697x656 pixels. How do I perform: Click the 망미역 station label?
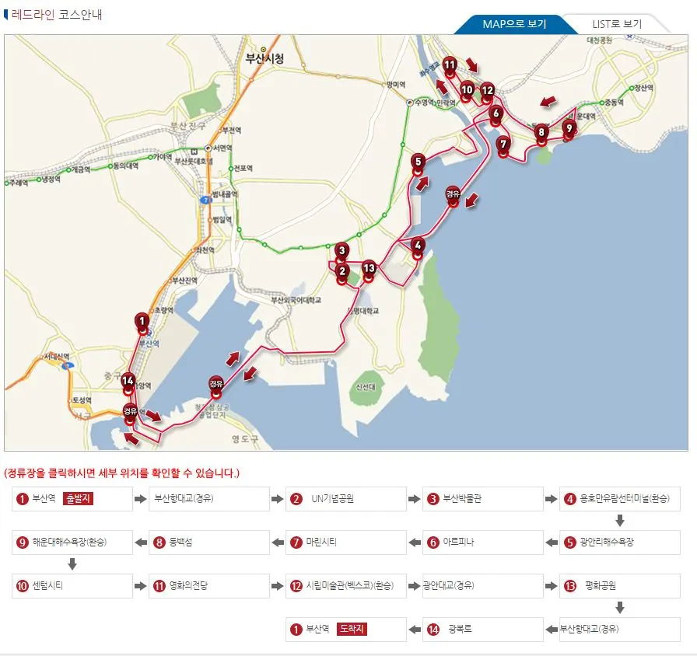(x=396, y=85)
